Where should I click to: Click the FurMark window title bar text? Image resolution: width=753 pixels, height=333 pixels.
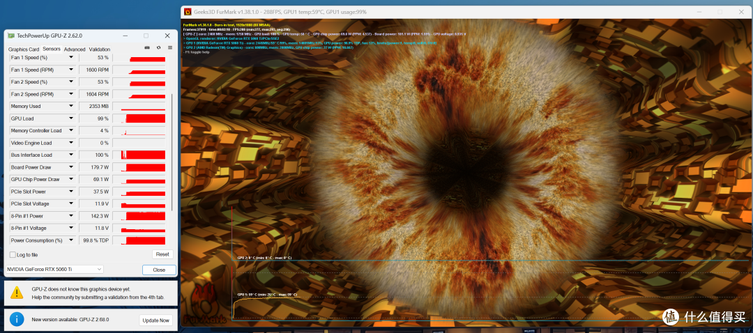pyautogui.click(x=280, y=12)
